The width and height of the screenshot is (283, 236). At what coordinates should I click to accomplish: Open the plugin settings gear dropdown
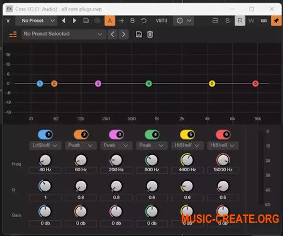point(184,21)
